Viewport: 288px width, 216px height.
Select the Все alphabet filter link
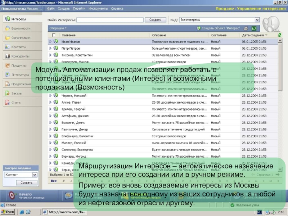pos(54,181)
